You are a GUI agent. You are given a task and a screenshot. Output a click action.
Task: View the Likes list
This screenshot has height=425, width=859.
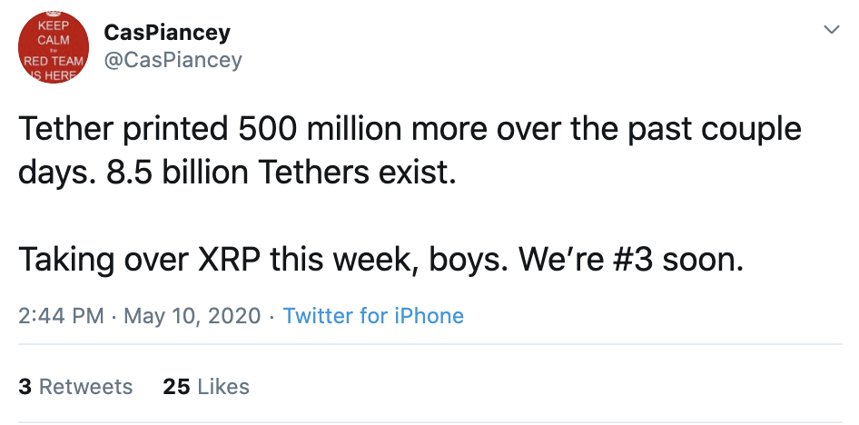click(222, 387)
